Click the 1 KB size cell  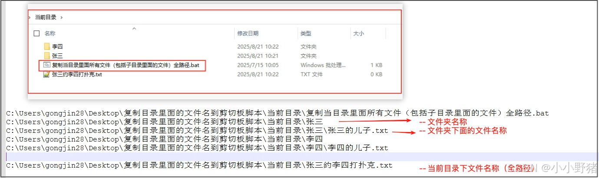[376, 65]
